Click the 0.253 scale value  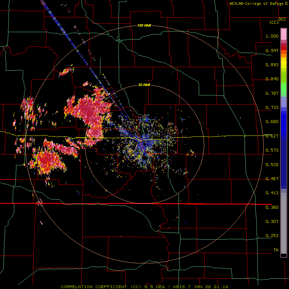[272, 236]
